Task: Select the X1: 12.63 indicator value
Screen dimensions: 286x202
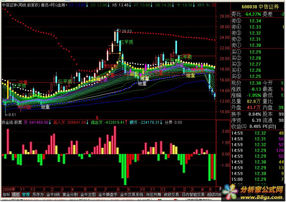Action: (x=79, y=5)
